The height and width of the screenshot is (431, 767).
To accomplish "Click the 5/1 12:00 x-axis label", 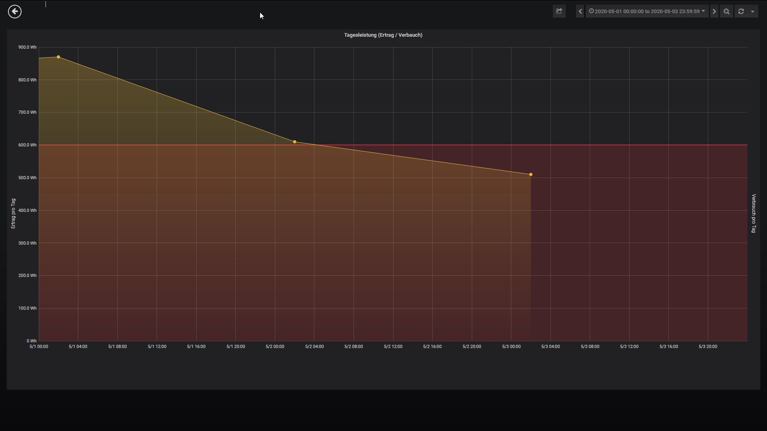I will [157, 346].
